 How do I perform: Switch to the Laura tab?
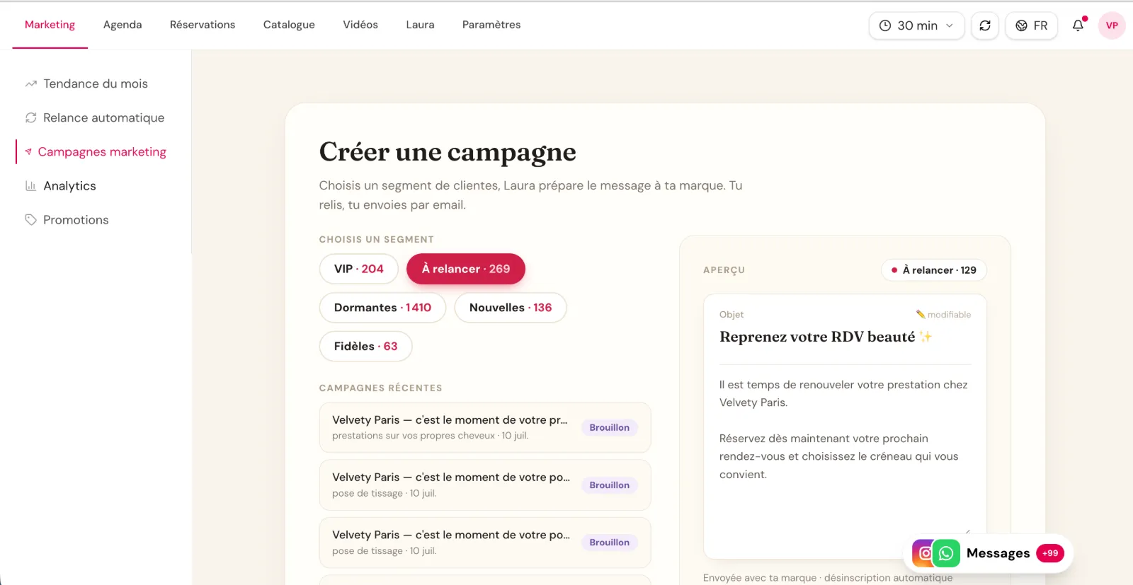[420, 25]
